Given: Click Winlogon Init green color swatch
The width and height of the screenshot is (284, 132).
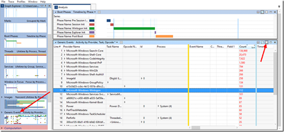Looking at the screenshot, I should point(92,28).
